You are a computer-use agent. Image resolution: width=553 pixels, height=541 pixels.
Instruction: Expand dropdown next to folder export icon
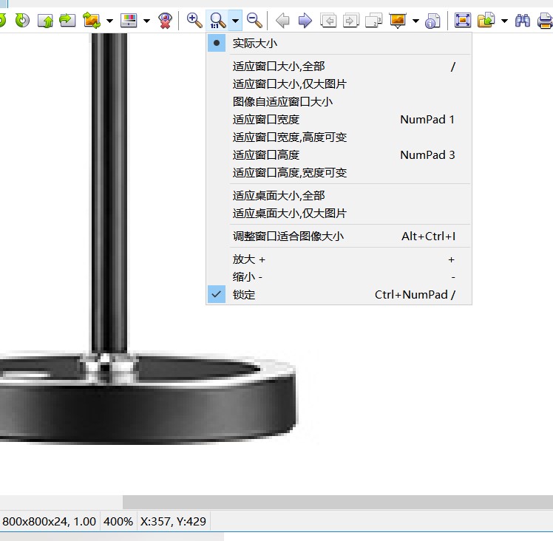tap(504, 21)
